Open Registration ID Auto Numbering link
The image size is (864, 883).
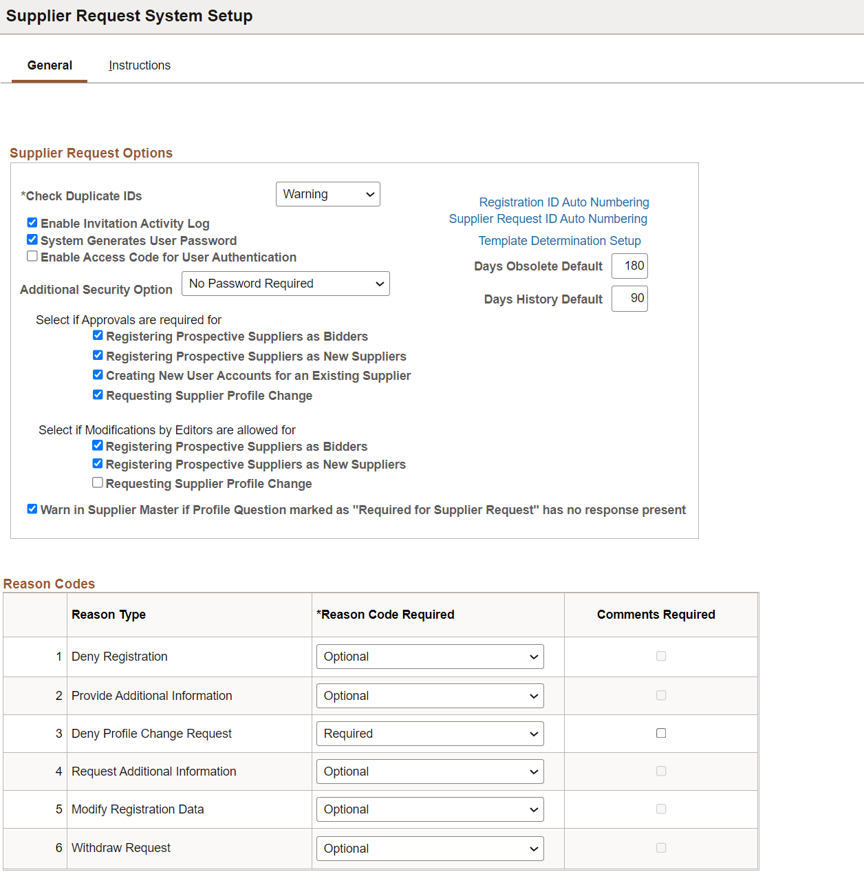click(x=564, y=202)
